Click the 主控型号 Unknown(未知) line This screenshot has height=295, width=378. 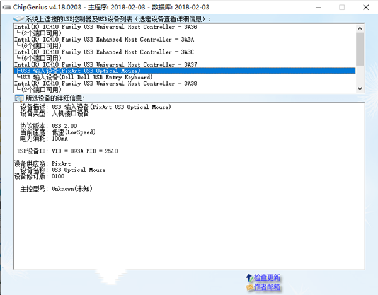(x=56, y=188)
